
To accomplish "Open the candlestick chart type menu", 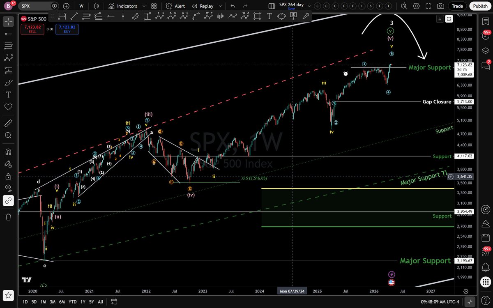I will [x=97, y=6].
